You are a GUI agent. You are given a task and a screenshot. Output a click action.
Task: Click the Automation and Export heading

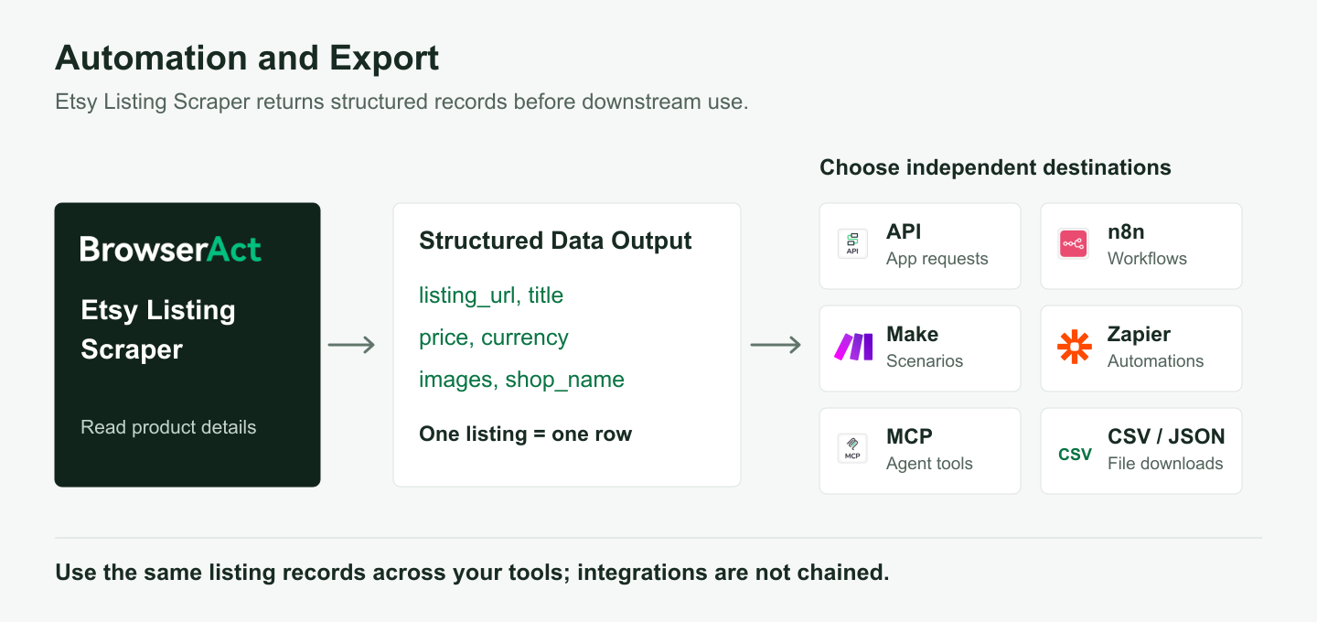(x=247, y=58)
